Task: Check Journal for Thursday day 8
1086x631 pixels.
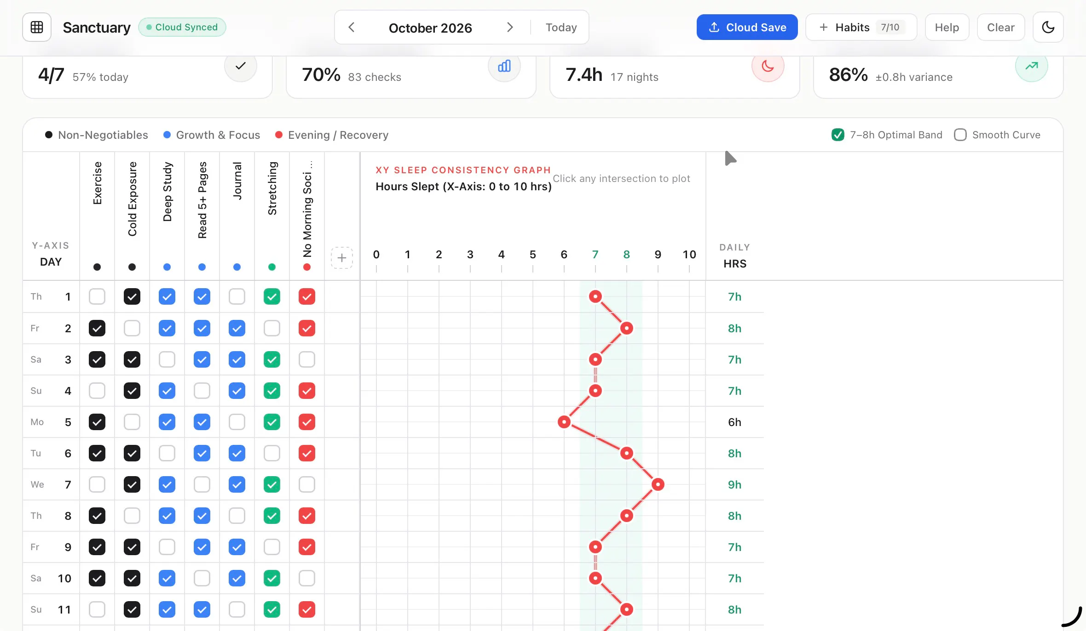Action: point(237,516)
